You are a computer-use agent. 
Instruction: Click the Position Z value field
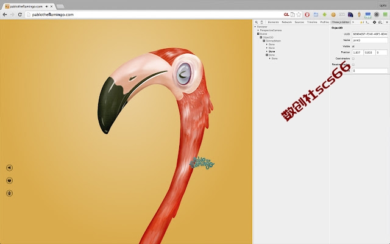(382, 52)
